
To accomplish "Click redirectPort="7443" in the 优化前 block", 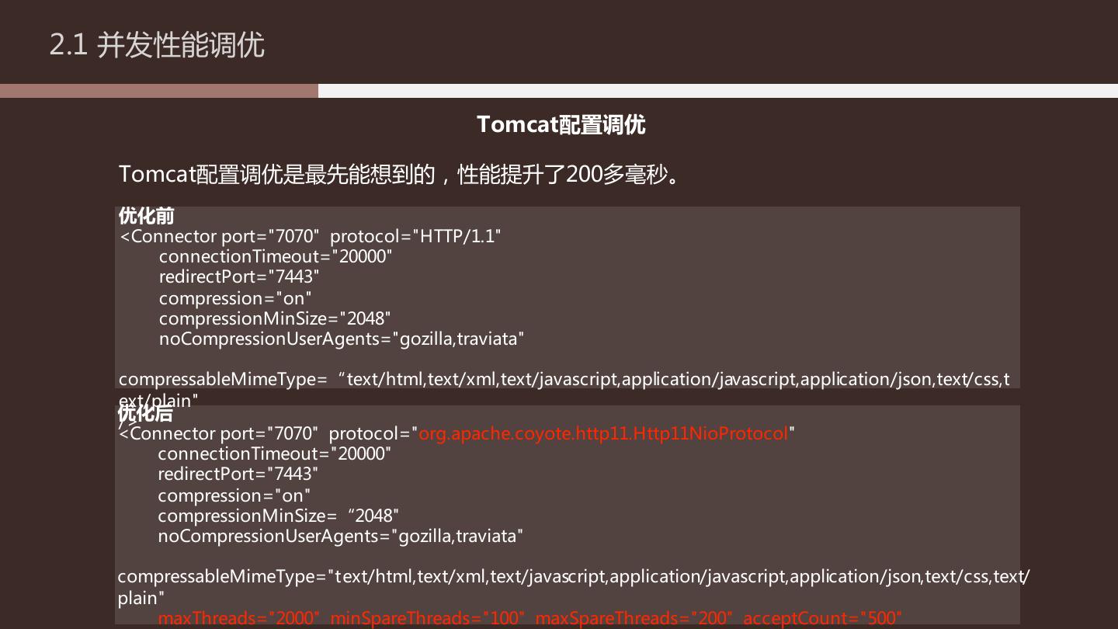I will (239, 276).
